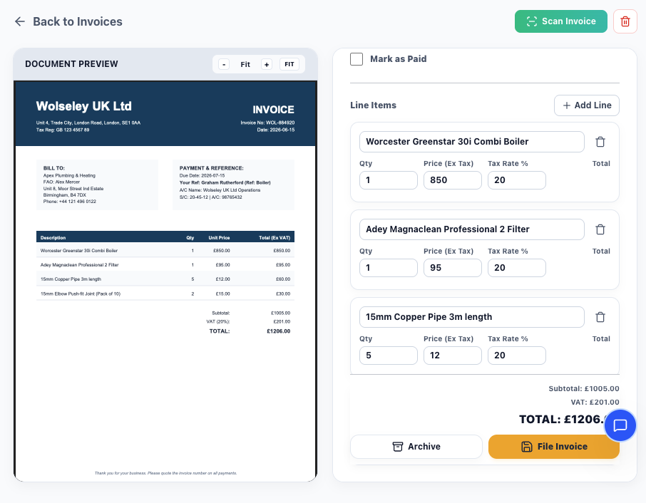The image size is (646, 503).
Task: Click Invoice No WOL-884920 text
Action: (267, 123)
